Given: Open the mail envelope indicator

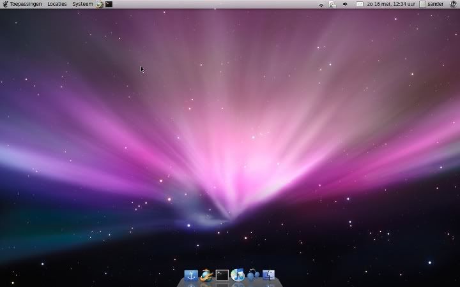Looking at the screenshot, I should point(359,4).
